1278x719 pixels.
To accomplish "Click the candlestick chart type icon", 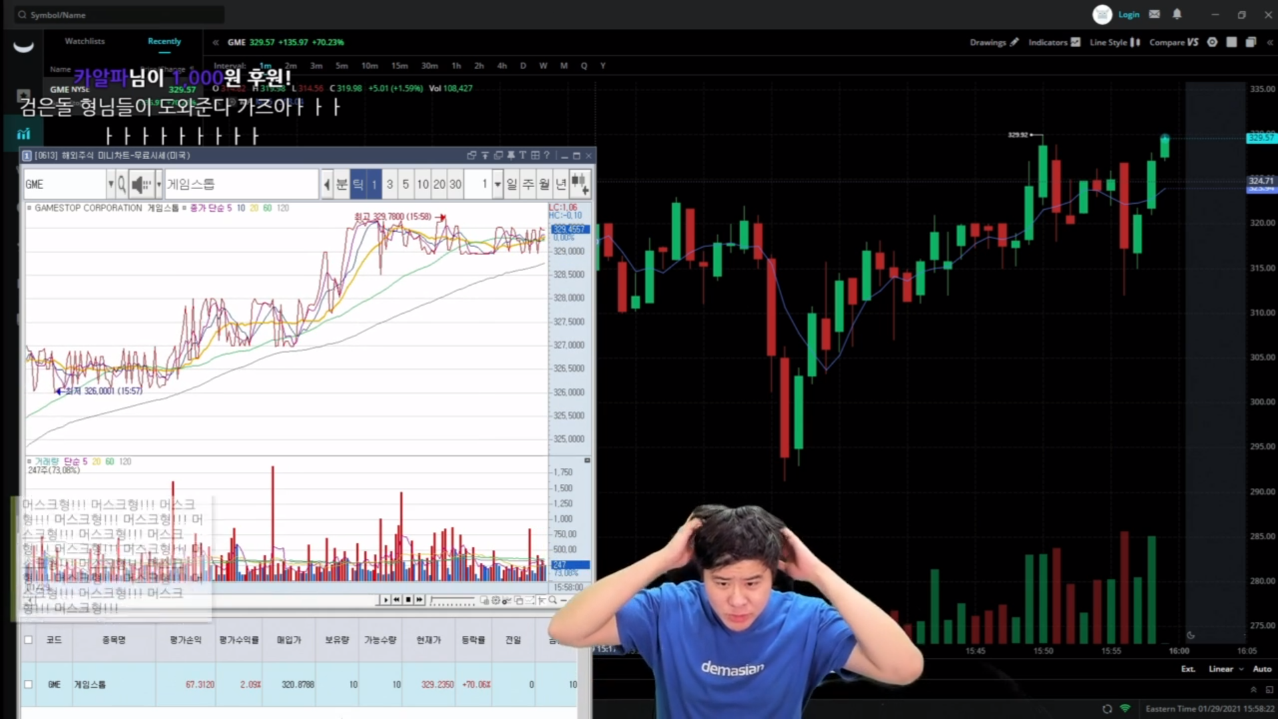I will click(x=580, y=184).
